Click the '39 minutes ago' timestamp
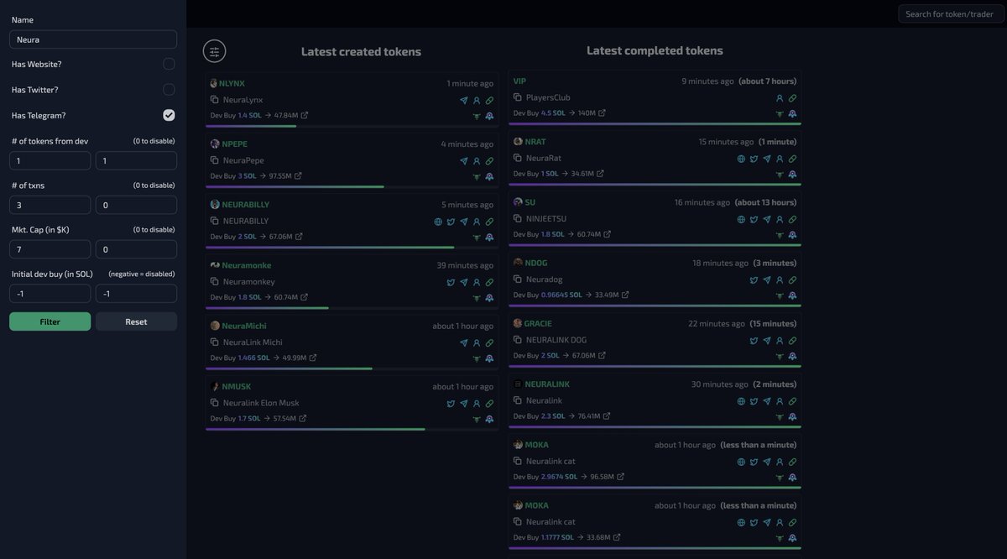The width and height of the screenshot is (1007, 559). pos(465,265)
